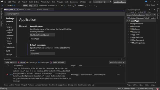Click the XA52 error icon row
This screenshot has width=160, height=90.
(7, 74)
